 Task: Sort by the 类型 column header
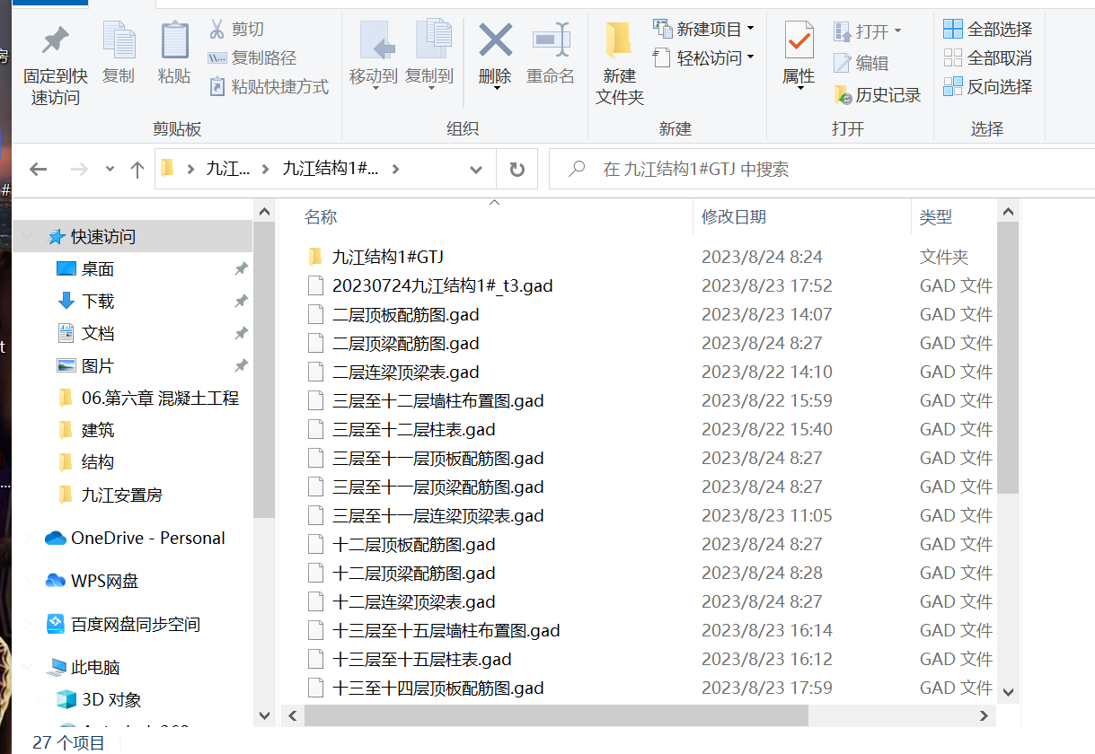[936, 217]
